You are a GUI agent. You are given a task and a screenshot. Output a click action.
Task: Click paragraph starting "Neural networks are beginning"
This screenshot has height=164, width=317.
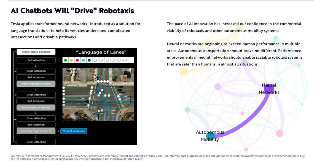coord(235,54)
